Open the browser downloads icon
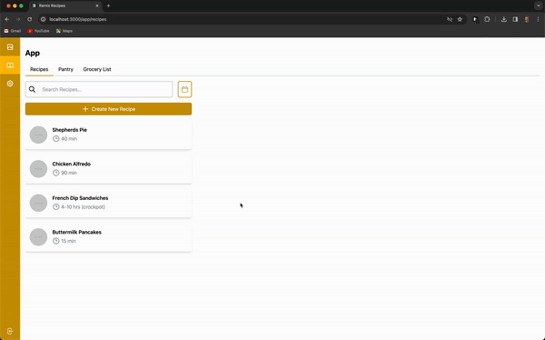 click(503, 19)
